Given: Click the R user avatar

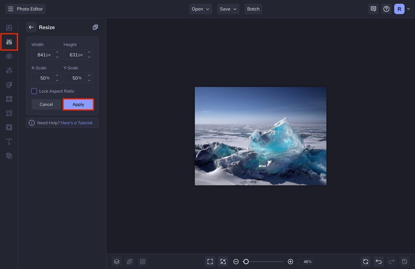Looking at the screenshot, I should (x=399, y=9).
